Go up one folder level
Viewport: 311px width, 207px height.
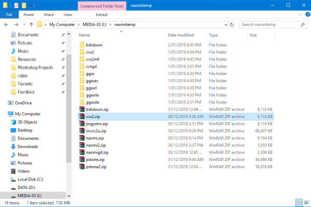[x=31, y=24]
